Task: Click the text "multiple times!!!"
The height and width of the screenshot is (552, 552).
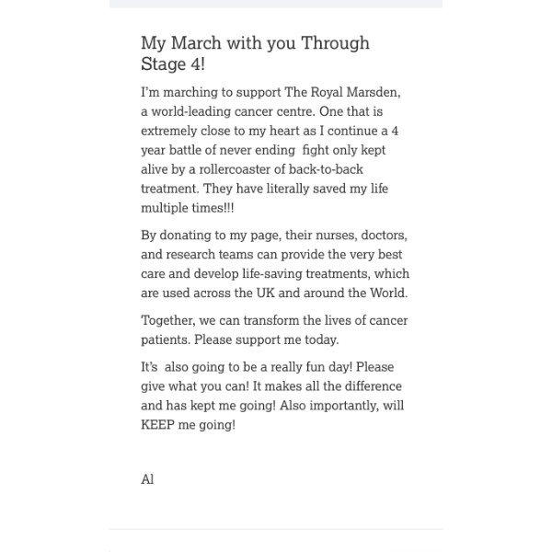Action: (x=188, y=208)
